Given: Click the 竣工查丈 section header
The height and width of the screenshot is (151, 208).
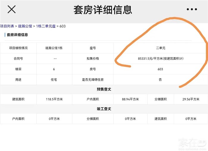Looking at the screenshot, I should click(x=104, y=109).
